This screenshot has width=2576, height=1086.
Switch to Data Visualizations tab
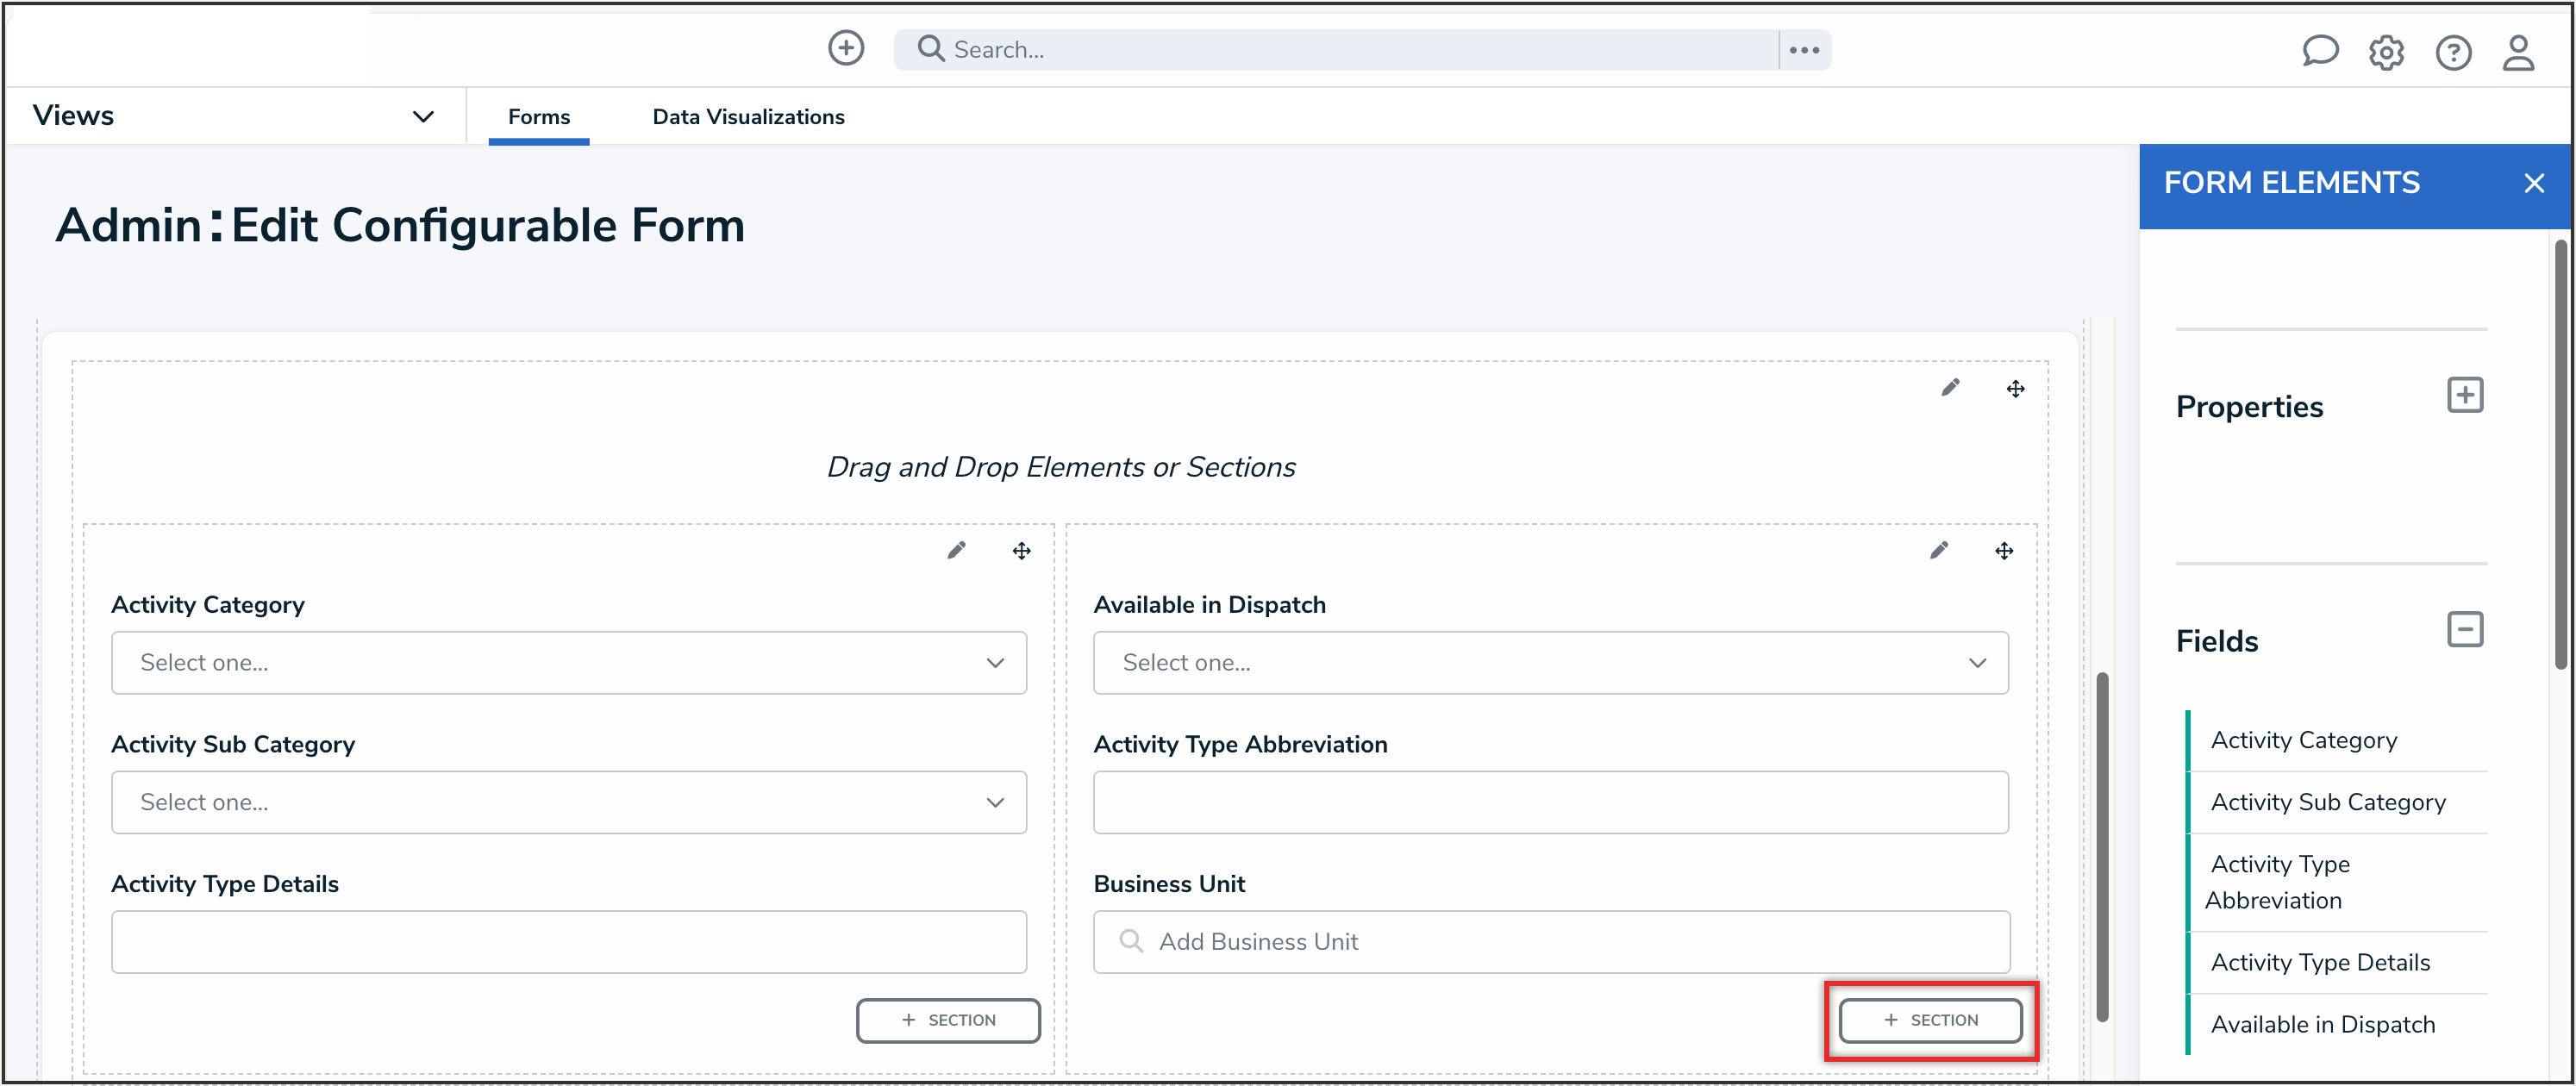(748, 117)
